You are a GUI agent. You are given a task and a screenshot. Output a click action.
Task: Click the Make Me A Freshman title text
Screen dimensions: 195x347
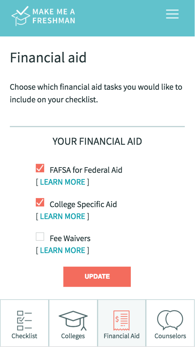point(54,16)
